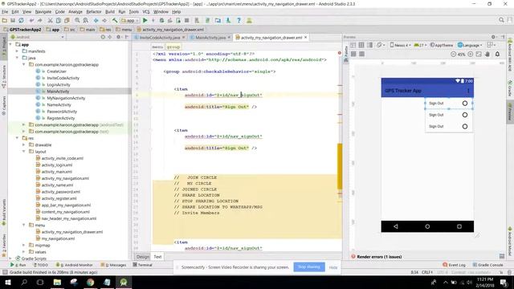This screenshot has width=514, height=289.
Task: Expand the drawable folder
Action: point(24,144)
